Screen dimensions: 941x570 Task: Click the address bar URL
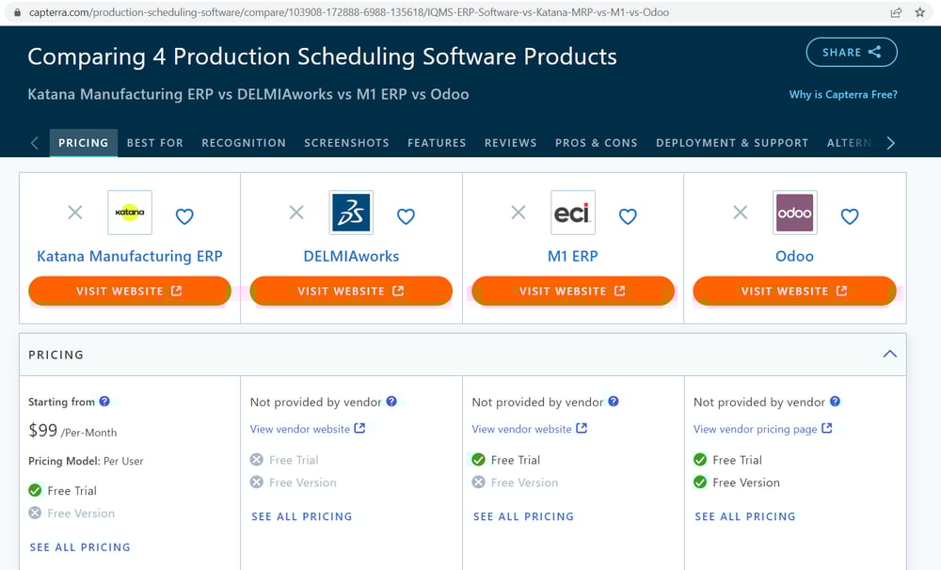click(x=376, y=13)
